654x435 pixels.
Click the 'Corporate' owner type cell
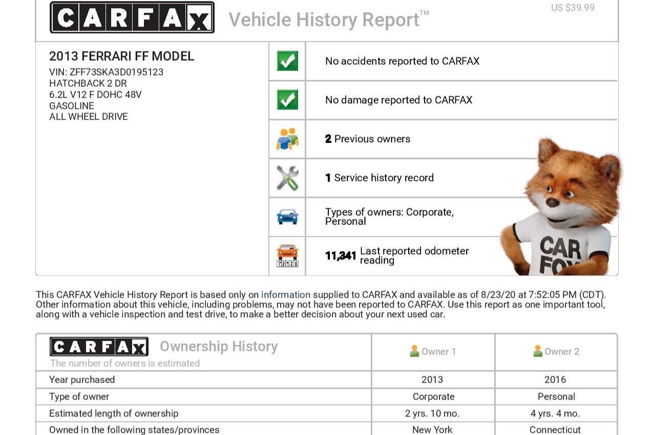433,397
